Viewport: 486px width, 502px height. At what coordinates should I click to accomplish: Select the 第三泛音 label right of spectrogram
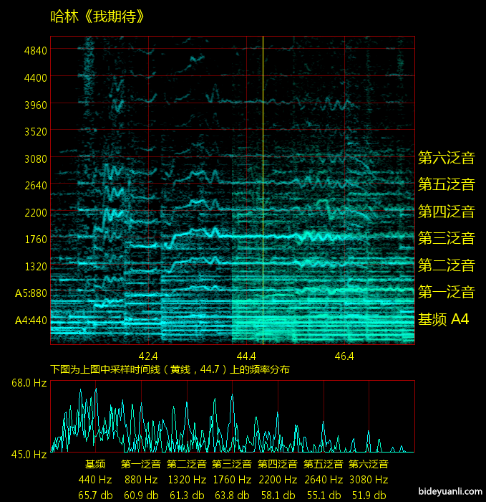pos(447,239)
